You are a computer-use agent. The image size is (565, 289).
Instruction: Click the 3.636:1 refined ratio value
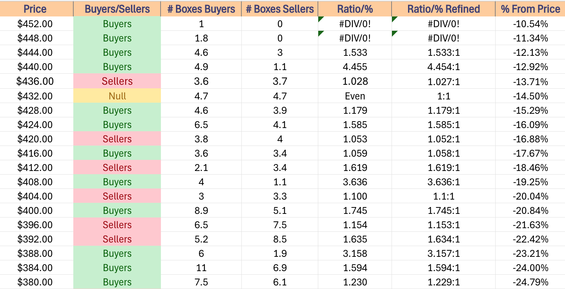(444, 182)
